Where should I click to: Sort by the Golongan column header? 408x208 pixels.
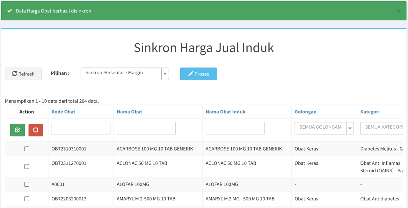(305, 112)
